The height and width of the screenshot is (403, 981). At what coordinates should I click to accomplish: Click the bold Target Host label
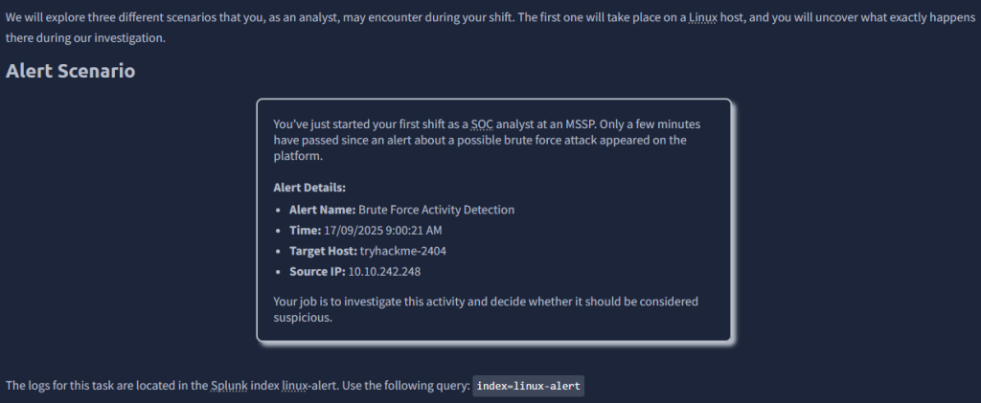[323, 251]
